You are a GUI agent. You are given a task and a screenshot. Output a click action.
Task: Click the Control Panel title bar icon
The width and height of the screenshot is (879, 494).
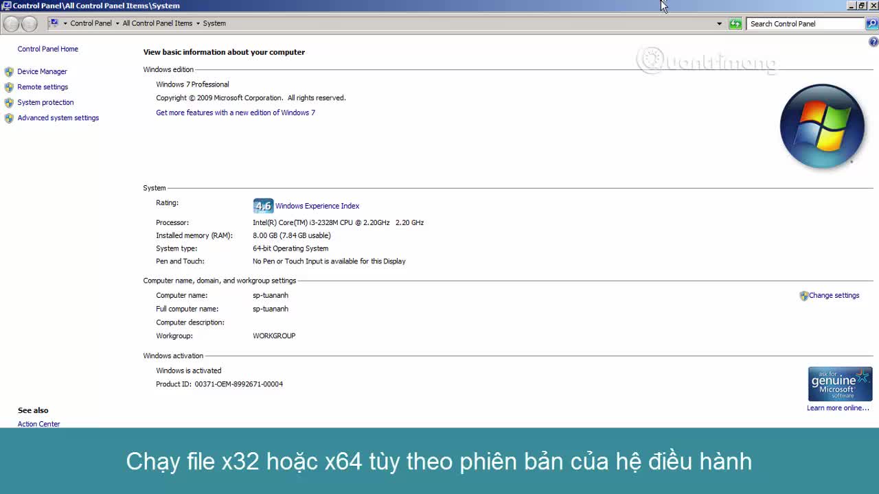coord(6,5)
